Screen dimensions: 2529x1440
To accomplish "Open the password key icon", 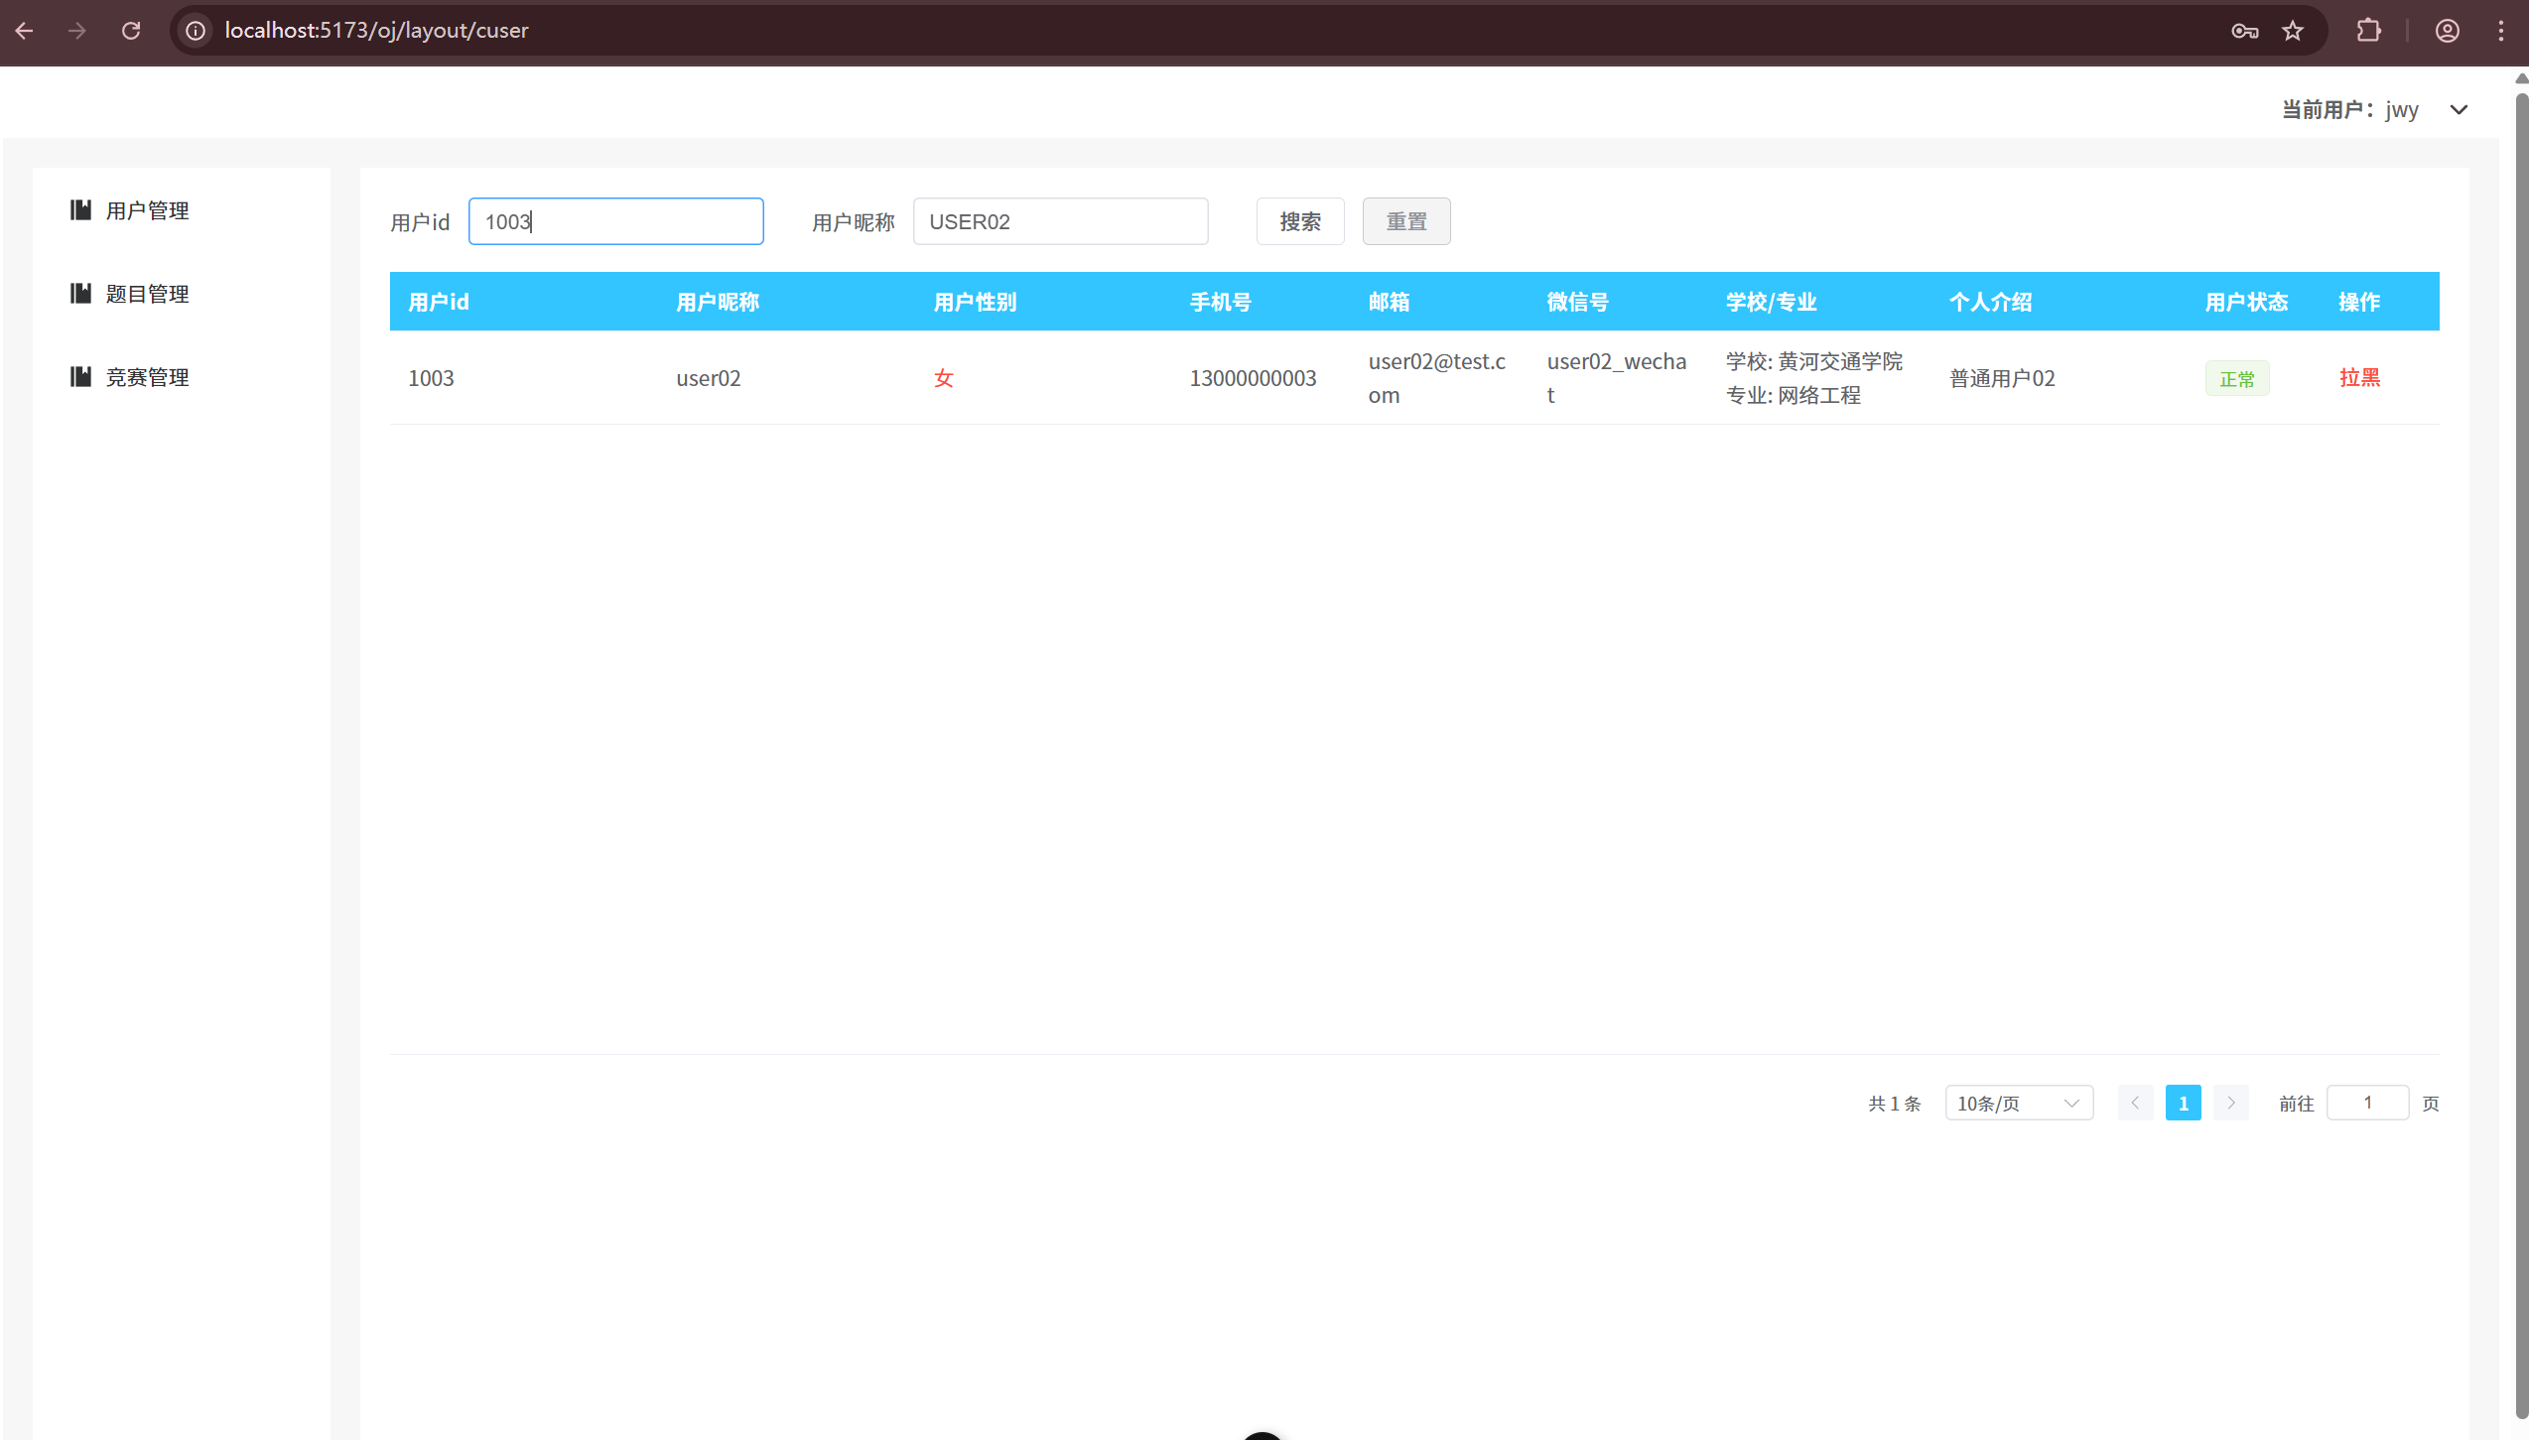I will [x=2244, y=31].
